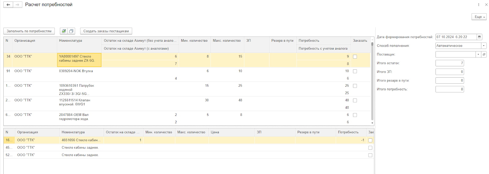Image resolution: width=489 pixels, height=174 pixels.
Task: Open the three-dot window options menu
Action: [479, 5]
